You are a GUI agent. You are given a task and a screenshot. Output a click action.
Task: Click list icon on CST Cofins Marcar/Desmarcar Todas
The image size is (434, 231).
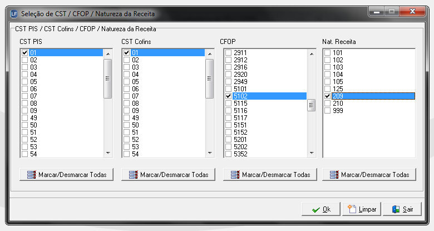point(134,174)
